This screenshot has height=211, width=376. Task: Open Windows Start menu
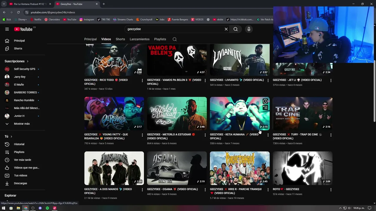4,208
